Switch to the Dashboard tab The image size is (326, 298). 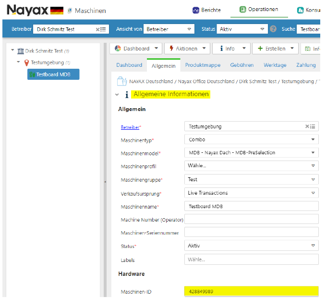[x=129, y=65]
